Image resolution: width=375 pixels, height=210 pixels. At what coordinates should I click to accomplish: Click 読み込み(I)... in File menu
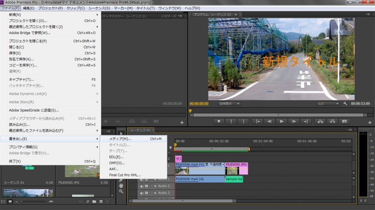tap(50, 124)
